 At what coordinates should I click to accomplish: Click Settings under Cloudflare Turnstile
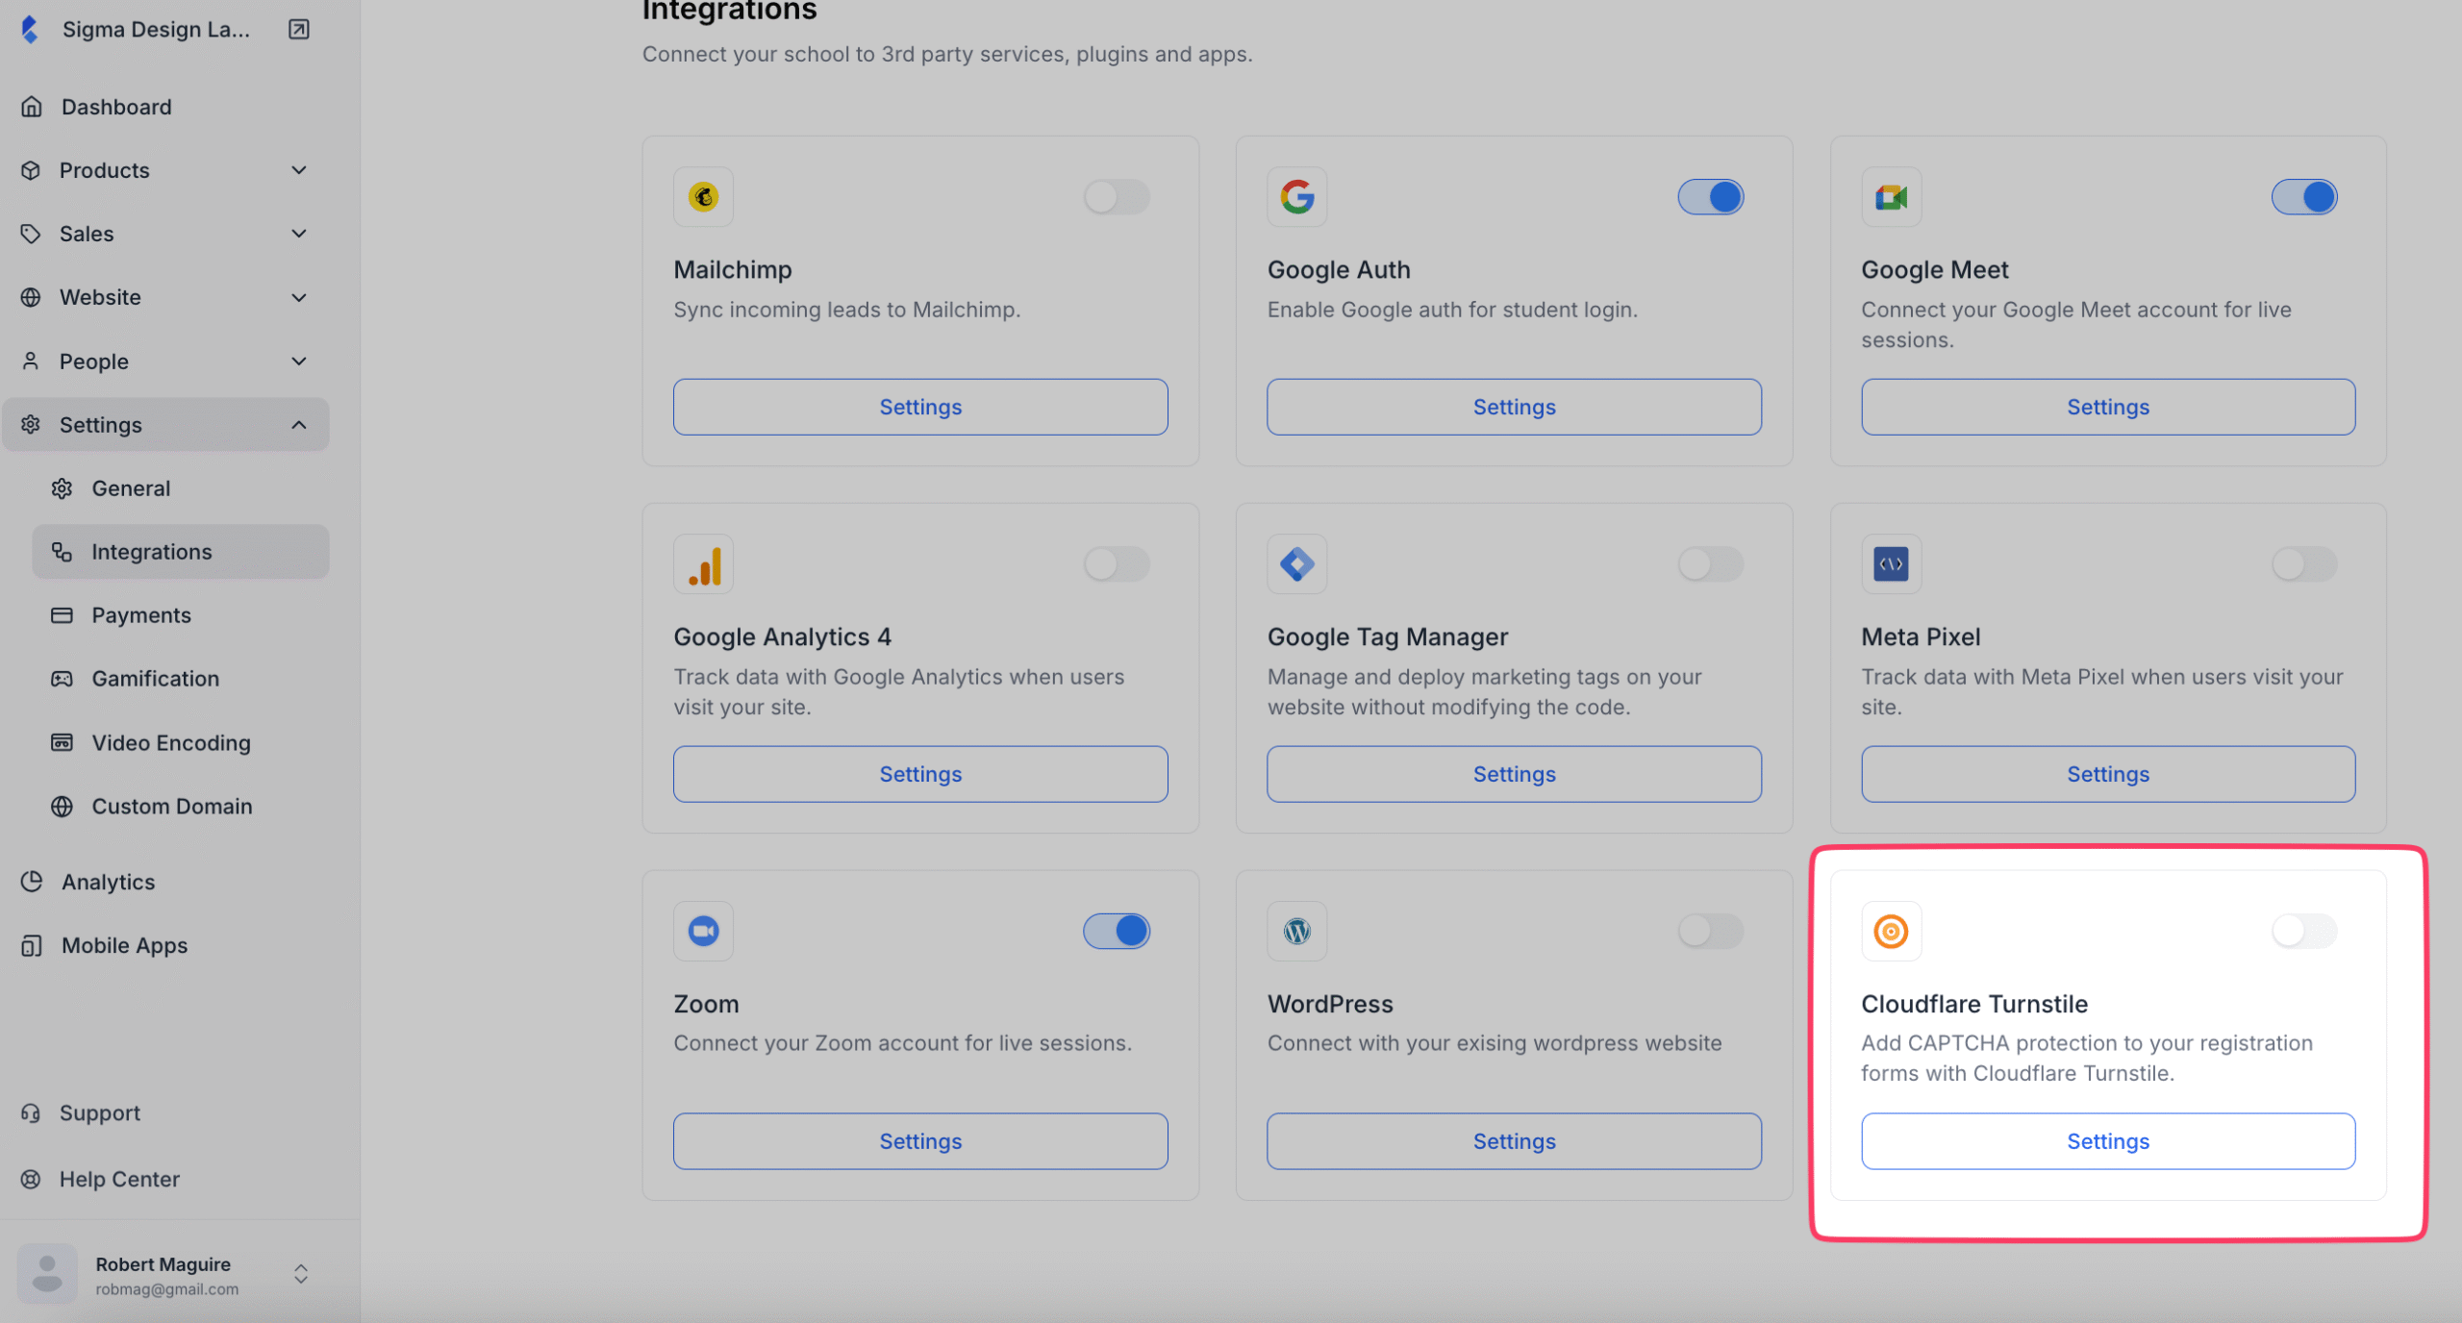[2108, 1141]
